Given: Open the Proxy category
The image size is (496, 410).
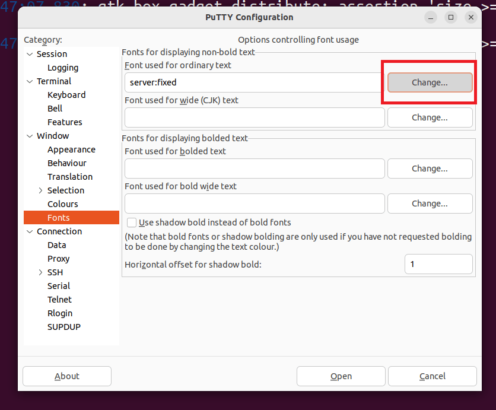Looking at the screenshot, I should 59,259.
